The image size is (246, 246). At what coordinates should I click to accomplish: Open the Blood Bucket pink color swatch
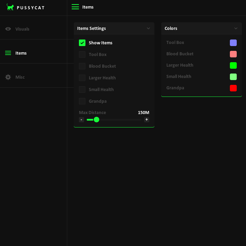[x=233, y=54]
